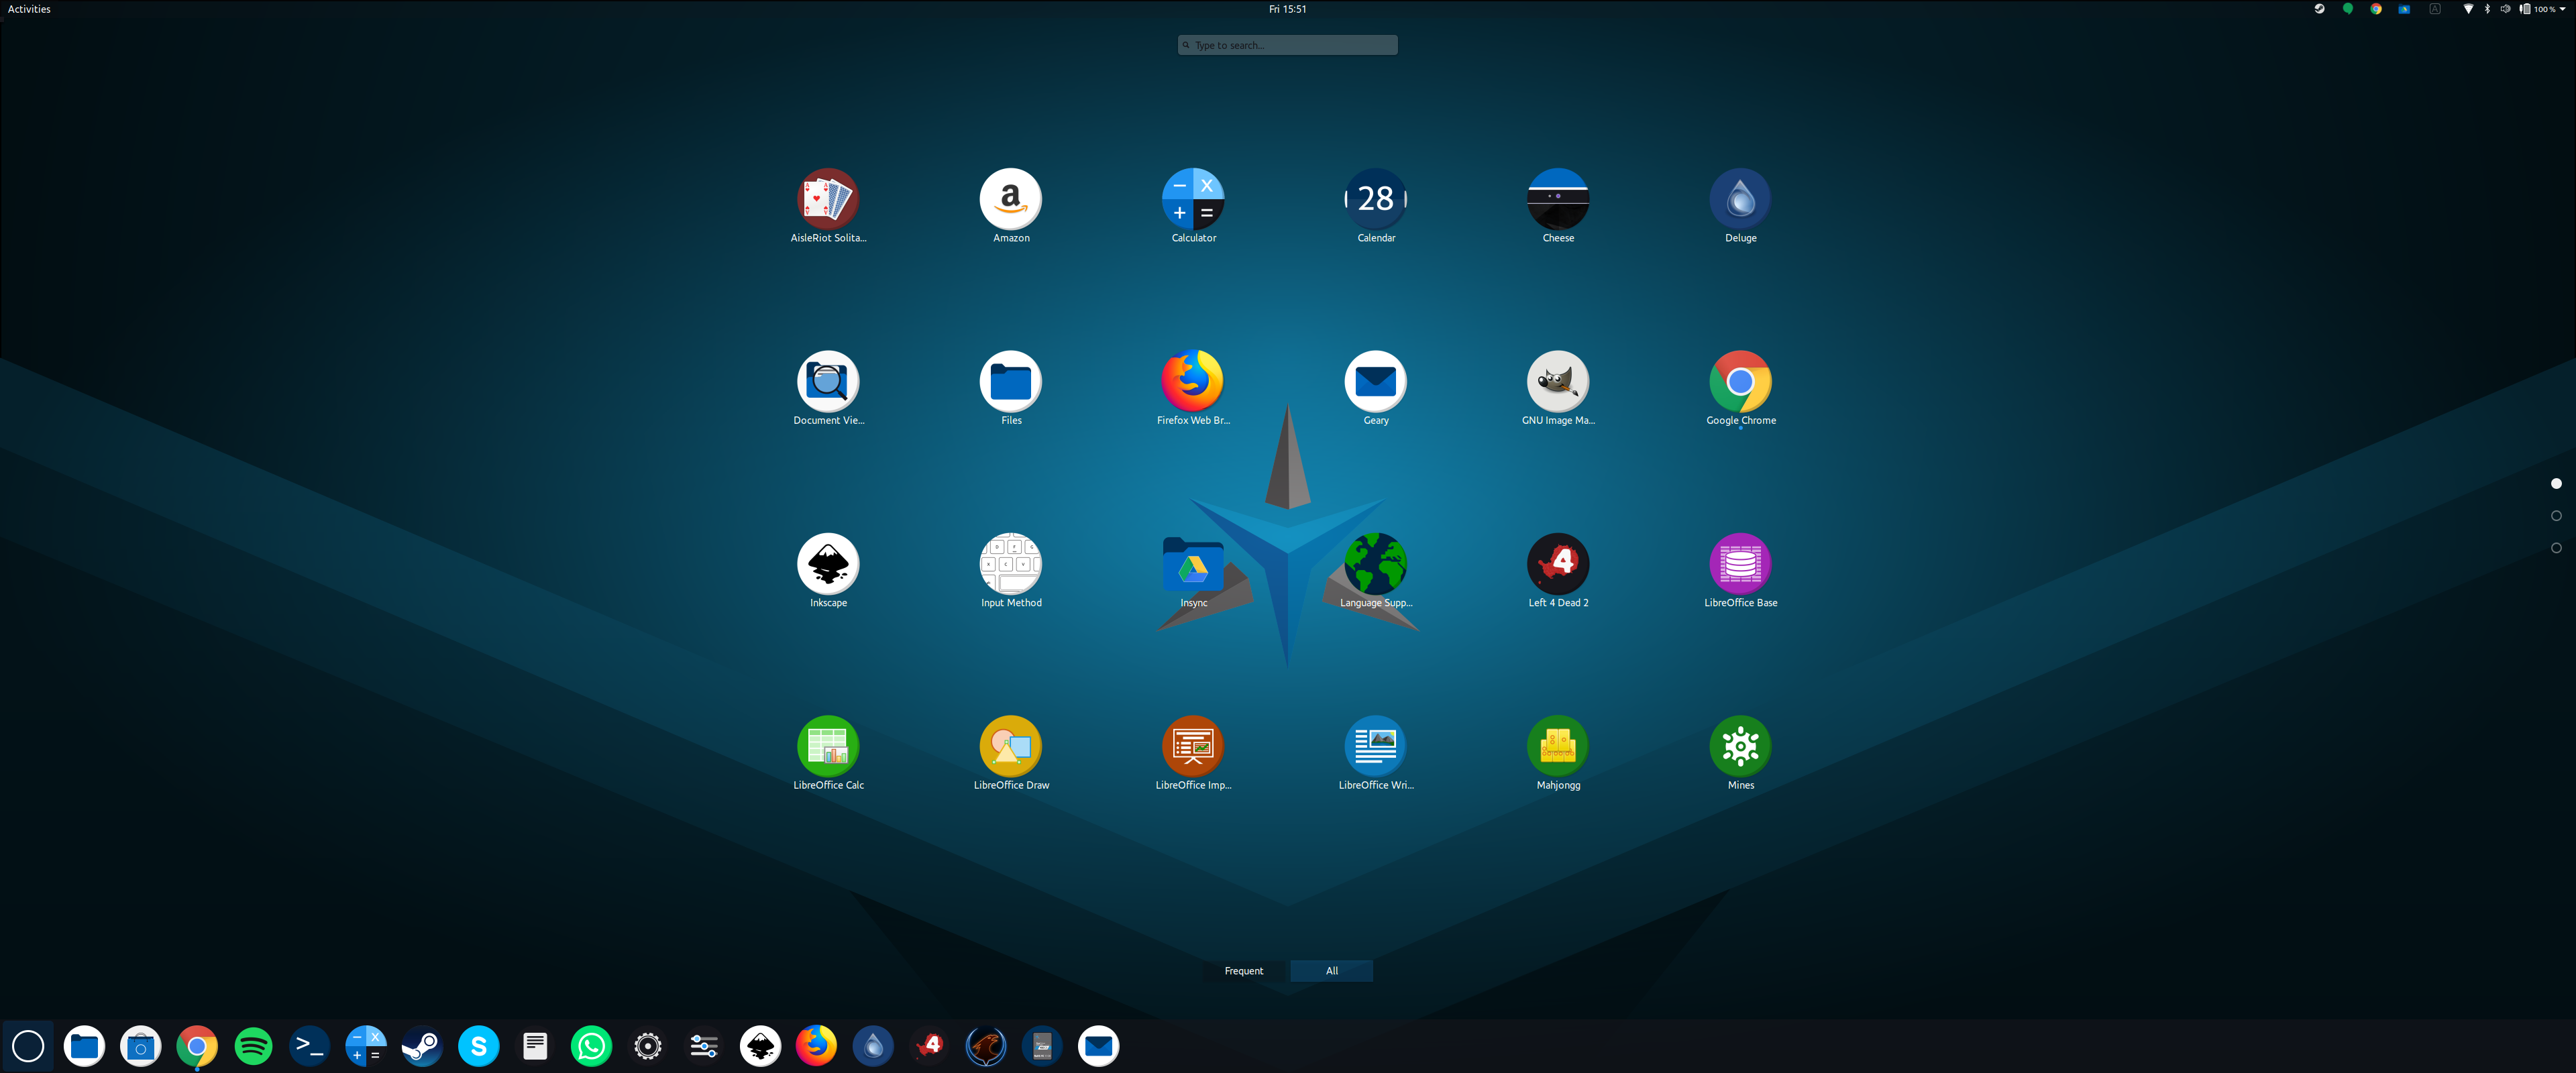Screen dimensions: 2576x1073
Task: Click the green Hangouts tray icon
Action: [2348, 9]
